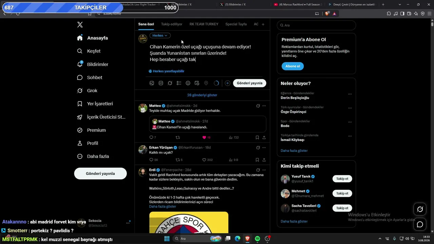Switch to Marcus Rashford YouTube browser tab
The image size is (434, 244).
(298, 4)
